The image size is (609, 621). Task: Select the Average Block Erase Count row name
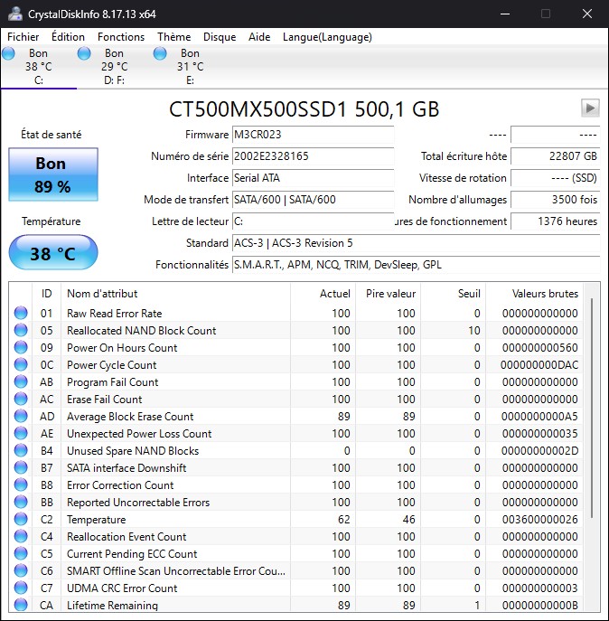click(130, 416)
